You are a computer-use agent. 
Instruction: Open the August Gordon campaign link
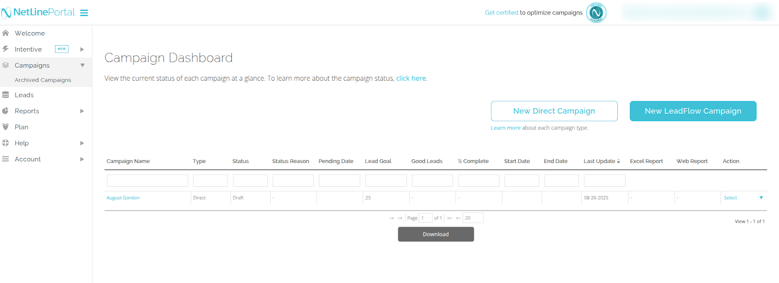pos(123,198)
